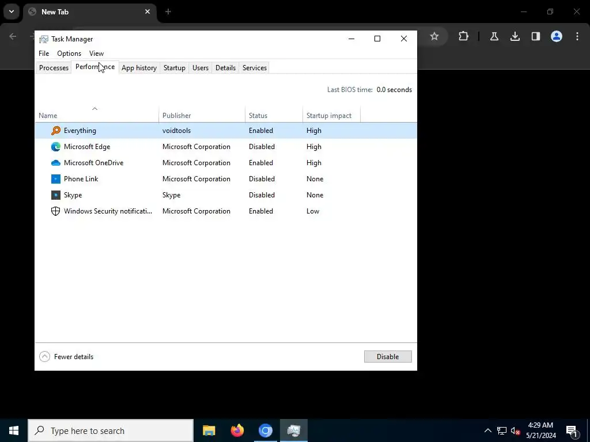Open the File menu in Task Manager
This screenshot has height=442, width=590.
(44, 54)
